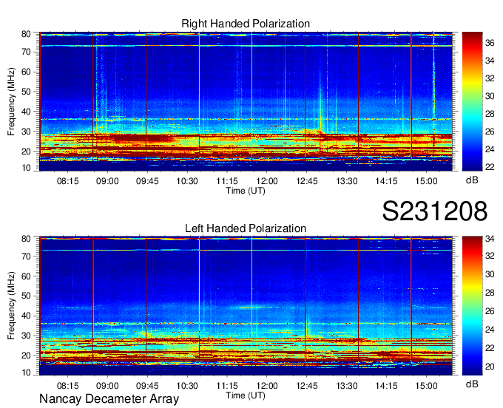Click the 08:15 tick on lower time axis
The image size is (503, 408).
[x=68, y=386]
